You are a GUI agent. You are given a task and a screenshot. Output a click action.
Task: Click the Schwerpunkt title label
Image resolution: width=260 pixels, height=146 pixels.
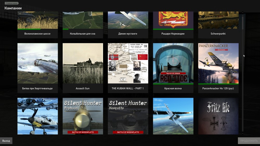point(218,34)
